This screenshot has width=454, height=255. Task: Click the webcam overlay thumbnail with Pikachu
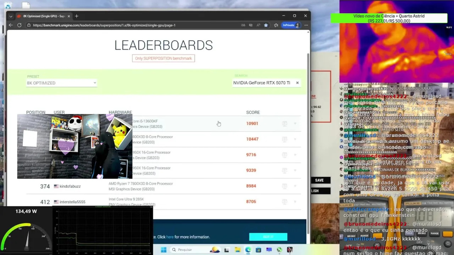point(75,146)
